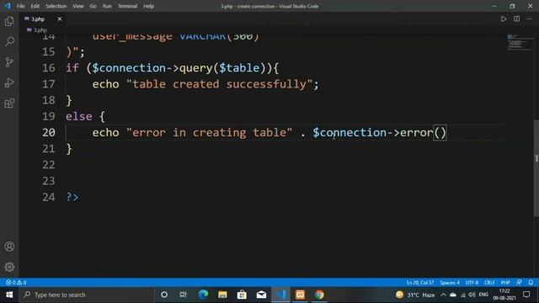Open the Accounts menu icon
539x303 pixels.
tap(9, 247)
